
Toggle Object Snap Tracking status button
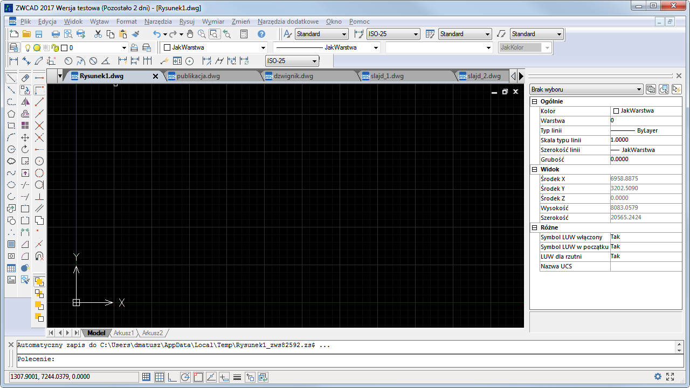211,377
